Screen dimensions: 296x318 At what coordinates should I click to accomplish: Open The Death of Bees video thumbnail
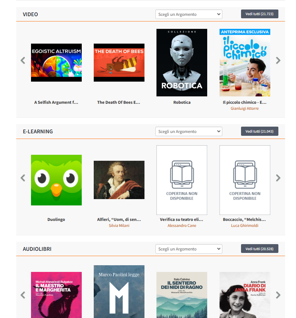[119, 63]
